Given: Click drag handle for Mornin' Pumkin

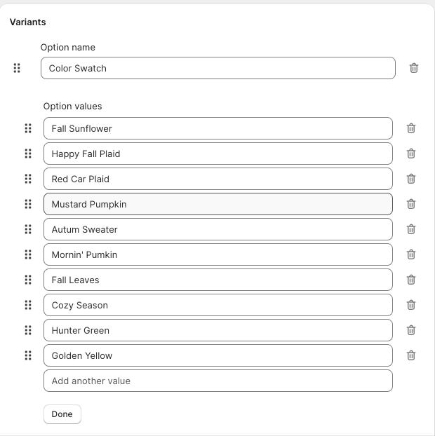Looking at the screenshot, I should pyautogui.click(x=28, y=254).
